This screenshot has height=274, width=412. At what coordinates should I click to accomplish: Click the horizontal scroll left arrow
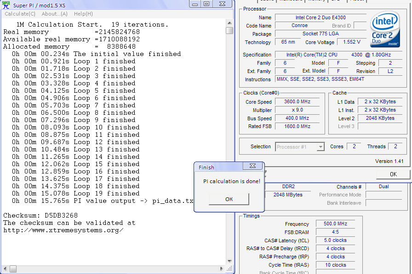click(5, 269)
